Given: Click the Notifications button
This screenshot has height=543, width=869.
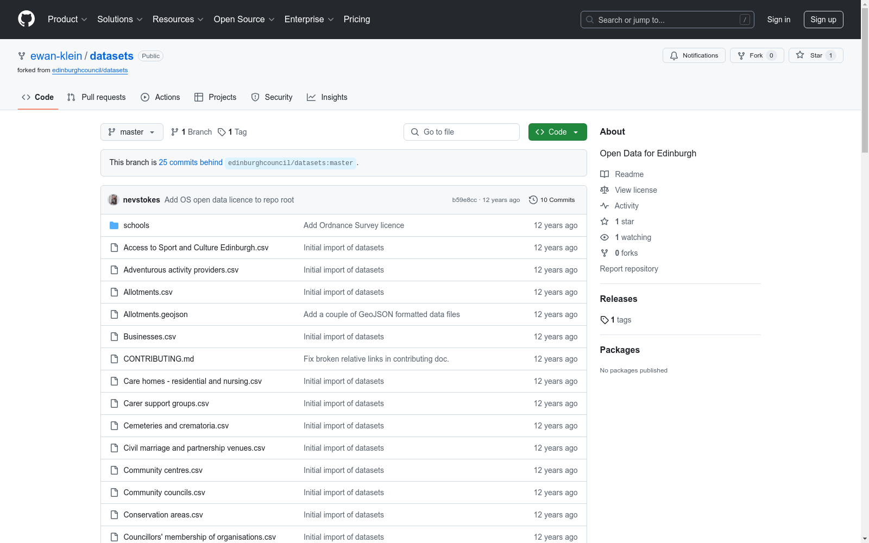Looking at the screenshot, I should coord(694,55).
